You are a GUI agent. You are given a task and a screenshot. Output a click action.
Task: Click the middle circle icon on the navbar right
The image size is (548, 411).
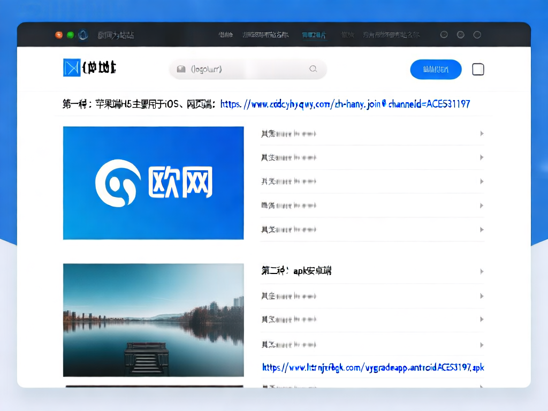[x=460, y=34]
